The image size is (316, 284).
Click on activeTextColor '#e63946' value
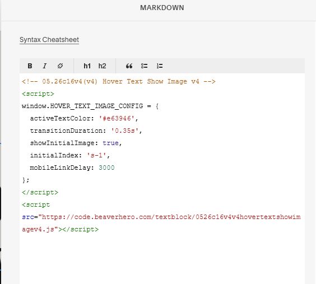117,118
